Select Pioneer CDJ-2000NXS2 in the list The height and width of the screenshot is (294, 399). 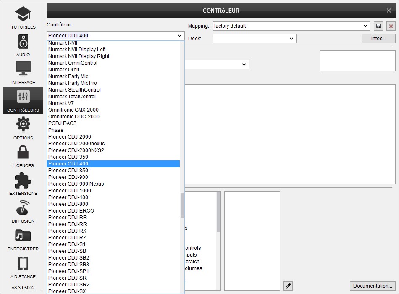[x=113, y=150]
